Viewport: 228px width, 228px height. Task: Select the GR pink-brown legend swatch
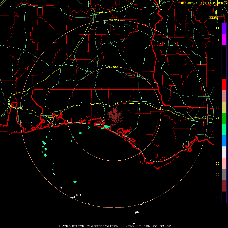coord(224,96)
